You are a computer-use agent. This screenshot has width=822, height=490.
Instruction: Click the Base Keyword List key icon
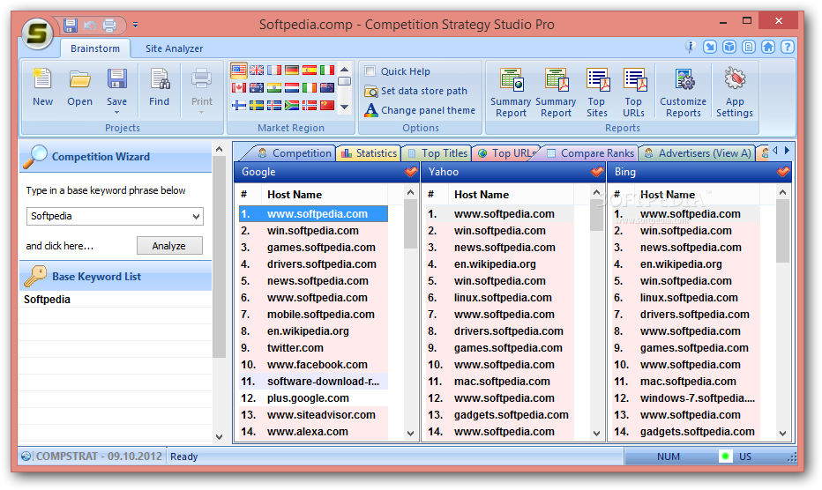[35, 276]
